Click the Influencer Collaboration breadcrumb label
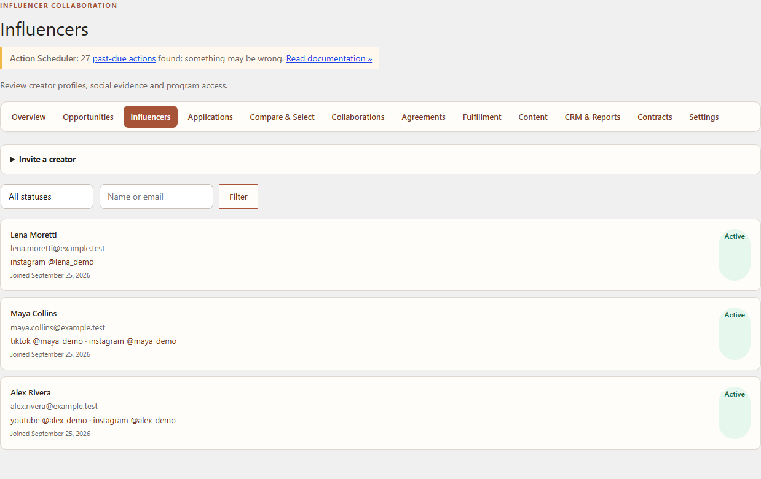 point(58,6)
